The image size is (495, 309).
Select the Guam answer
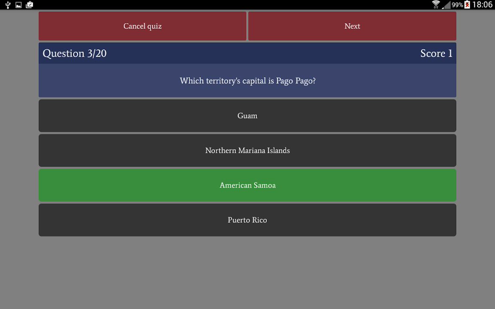pos(247,116)
